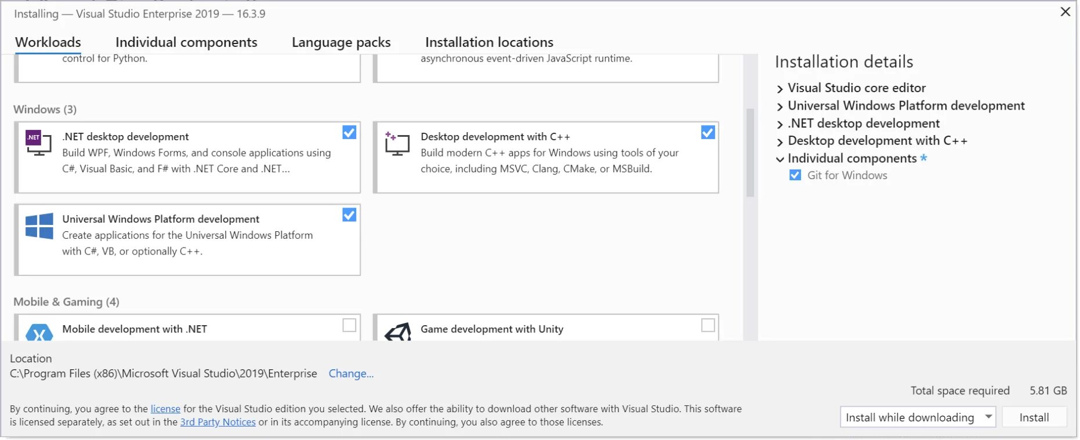Deselect the Git for Windows component
This screenshot has width=1080, height=440.
(795, 175)
